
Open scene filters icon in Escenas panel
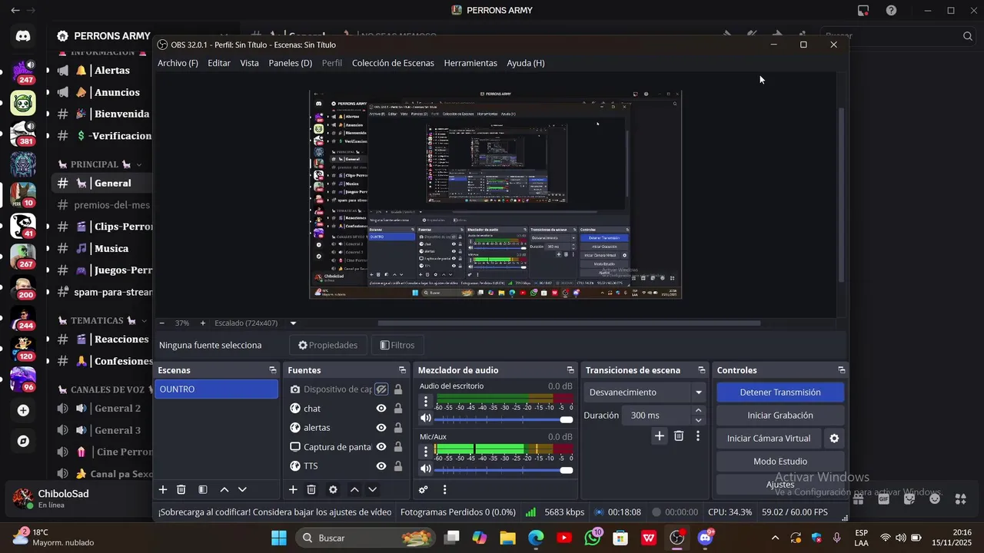pyautogui.click(x=203, y=490)
